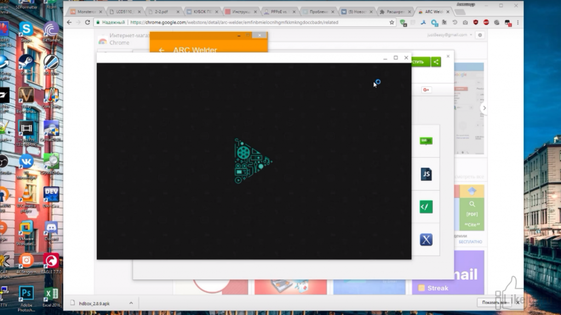Open Excel 2016 desktop shortcut

point(51,294)
